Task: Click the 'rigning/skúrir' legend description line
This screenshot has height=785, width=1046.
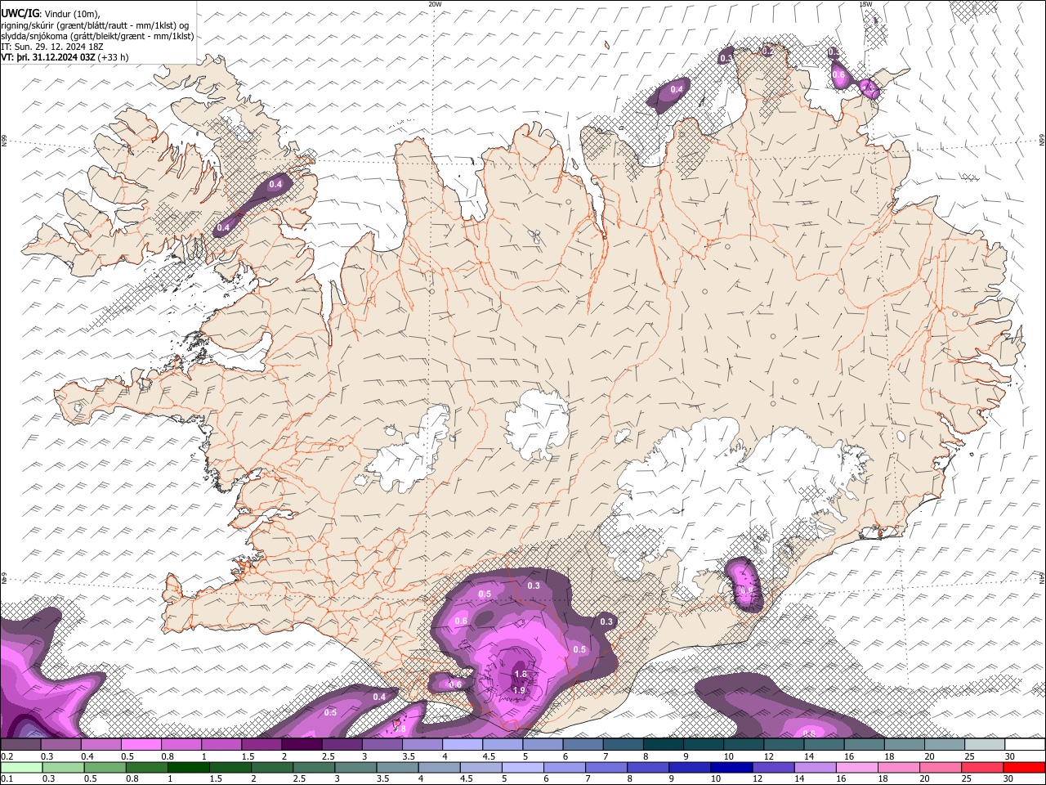Action: [x=94, y=25]
